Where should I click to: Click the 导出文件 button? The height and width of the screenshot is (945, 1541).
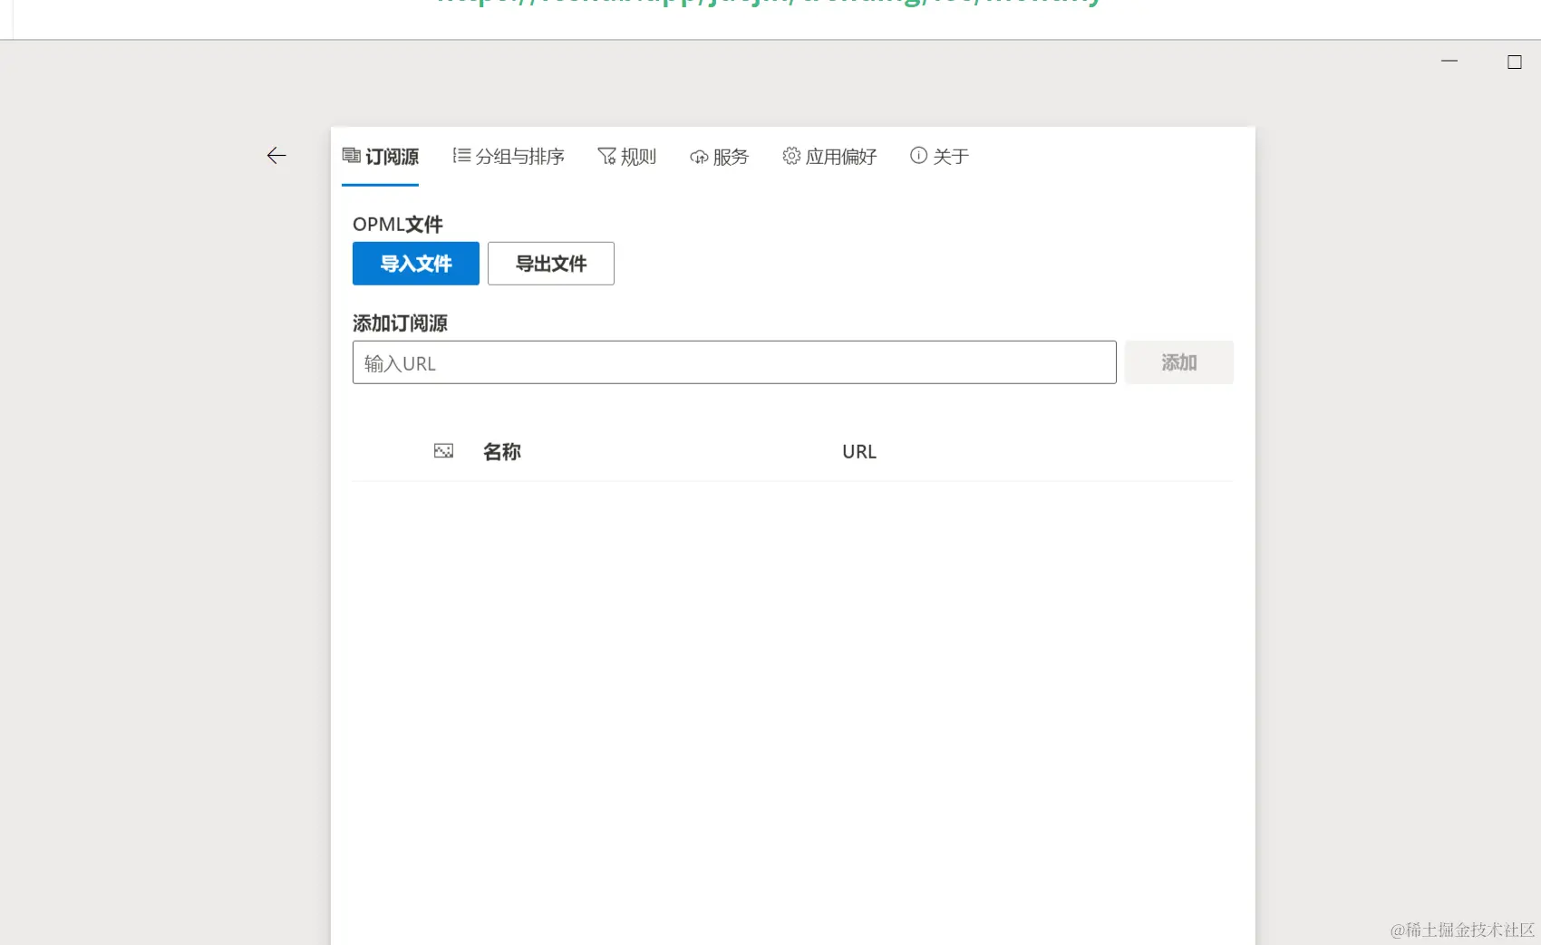coord(551,264)
